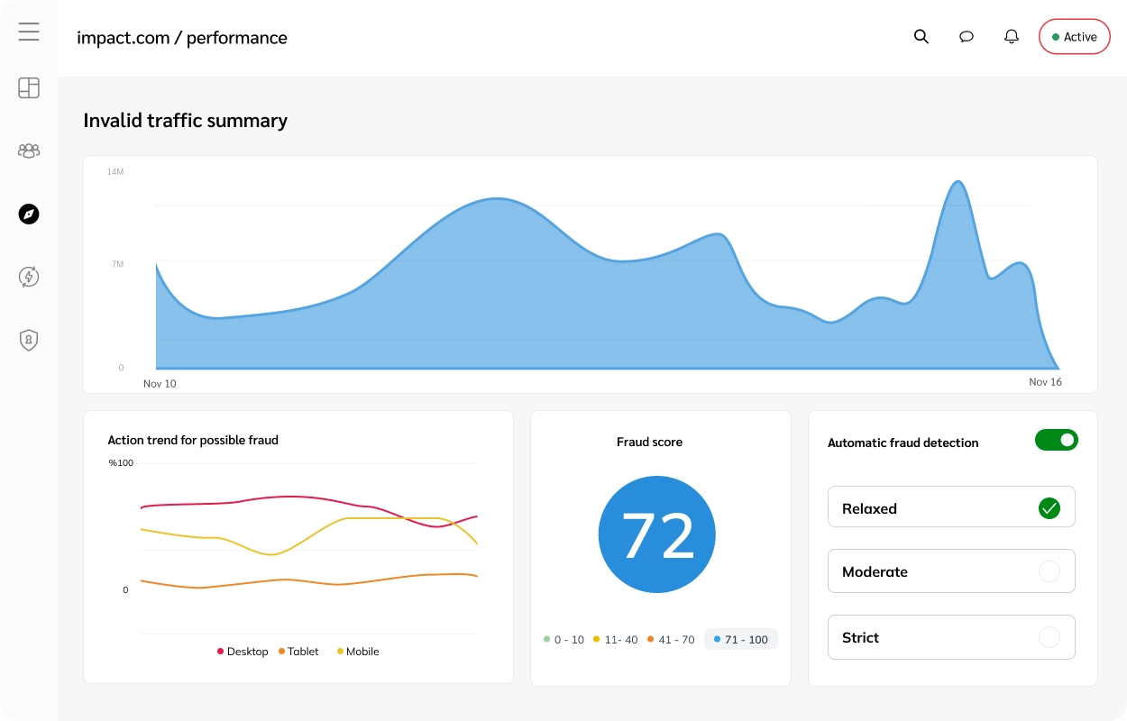Open the users group icon in sidebar
Viewport: 1127px width, 721px height.
29,151
